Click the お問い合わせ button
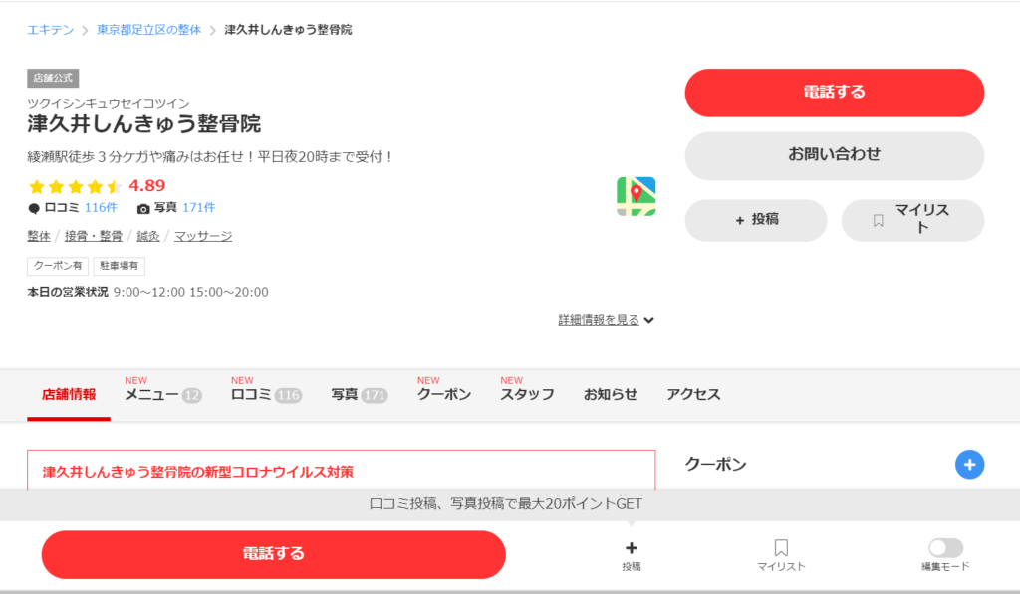 [834, 155]
